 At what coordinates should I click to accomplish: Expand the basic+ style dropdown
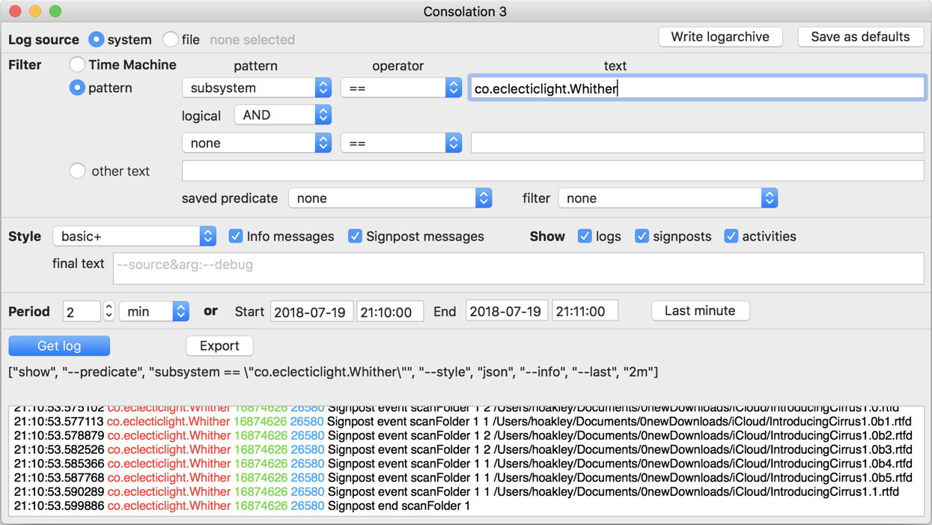[134, 236]
